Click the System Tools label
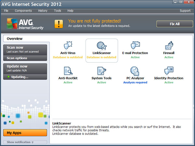This screenshot has width=195, height=146. click(x=101, y=78)
